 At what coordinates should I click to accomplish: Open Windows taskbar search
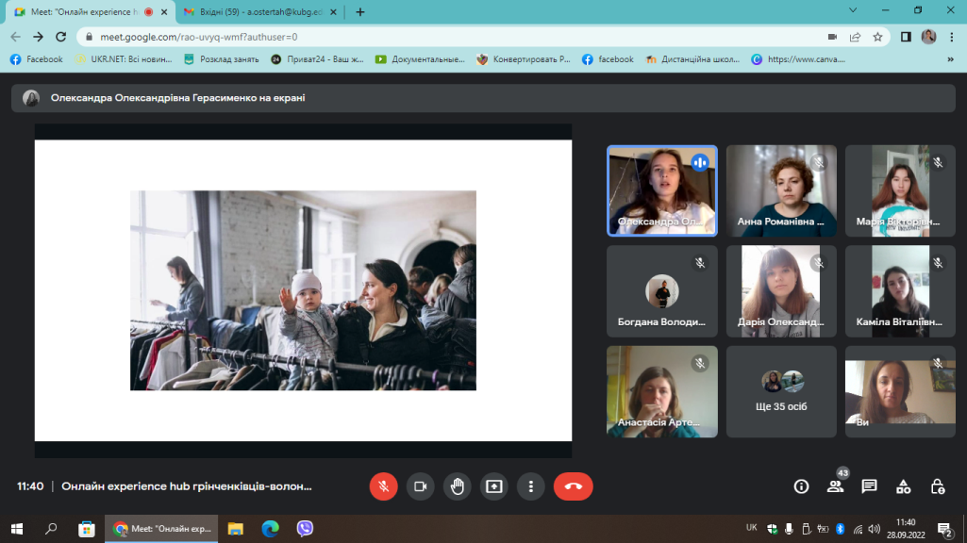(51, 529)
